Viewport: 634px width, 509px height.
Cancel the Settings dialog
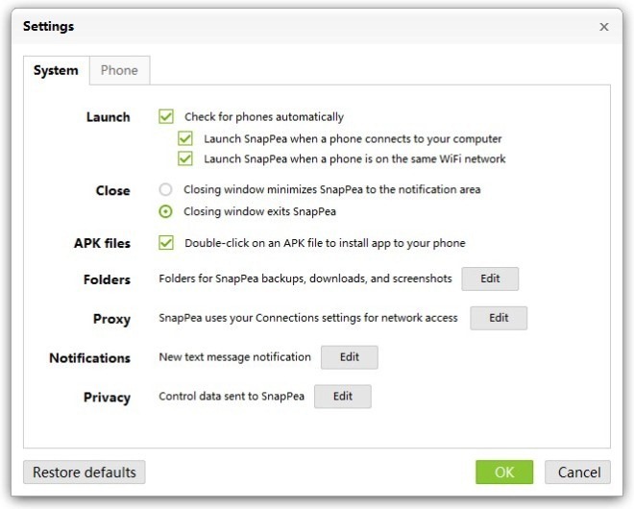click(577, 473)
